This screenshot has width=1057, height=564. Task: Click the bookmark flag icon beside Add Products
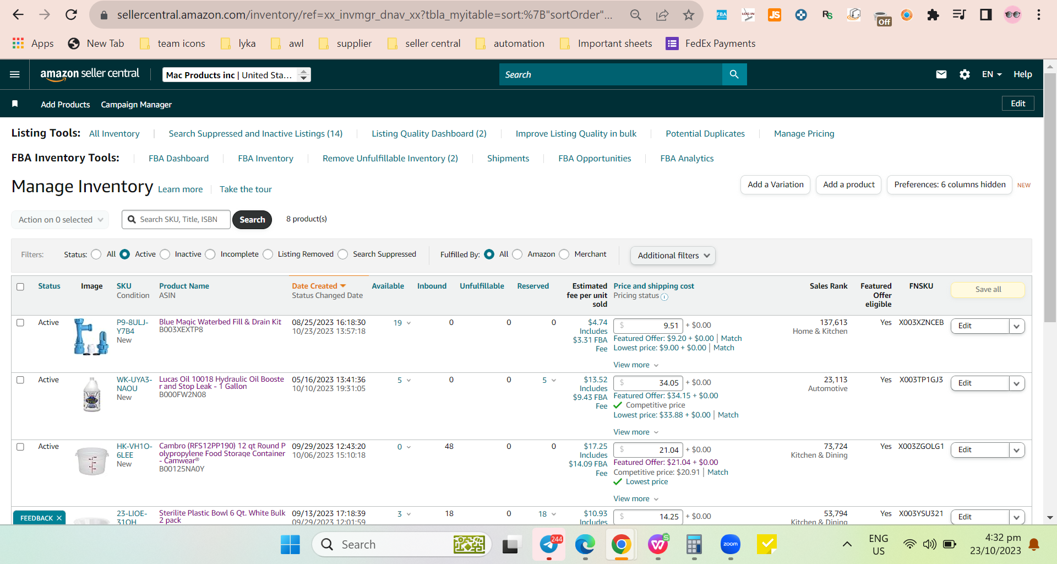tap(15, 104)
